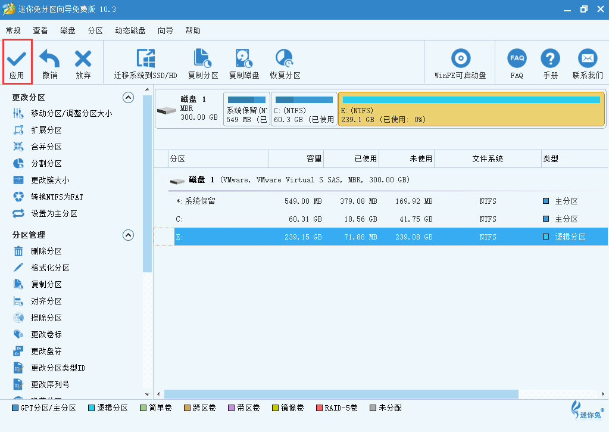This screenshot has height=432, width=609.
Task: Select 扩展分区 in the sidebar
Action: point(38,130)
